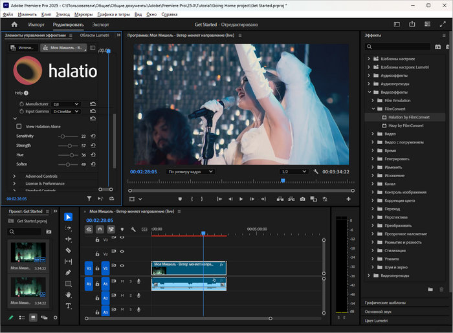Screen dimensions: 453x333
Task: Expand the Film Emulation folder
Action: tap(373, 100)
